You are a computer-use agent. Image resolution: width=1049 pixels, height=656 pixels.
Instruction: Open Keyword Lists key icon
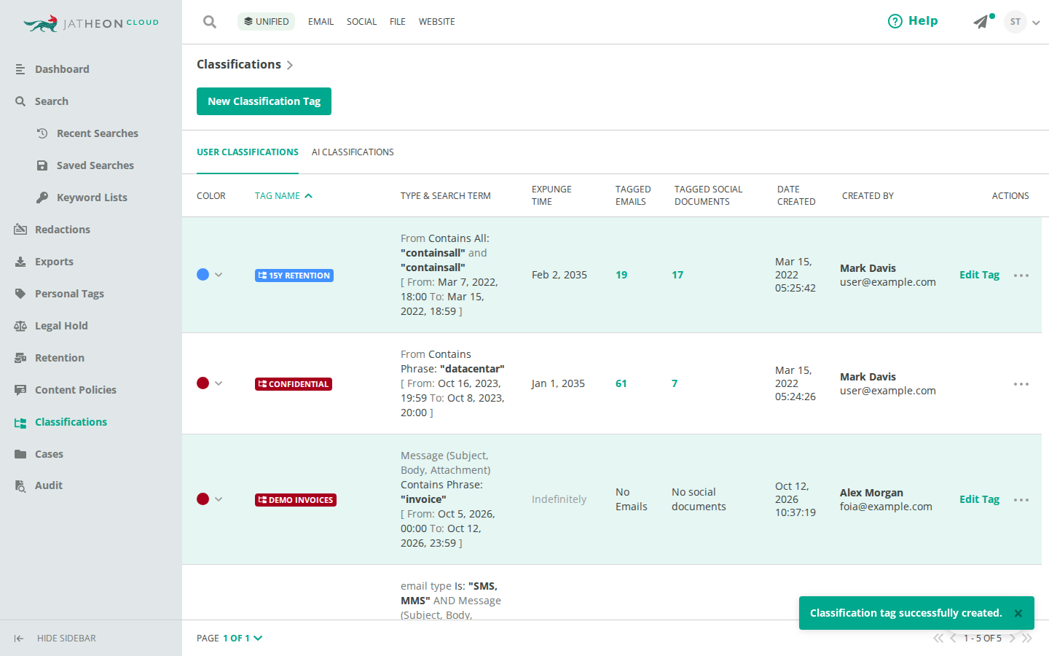click(x=42, y=198)
